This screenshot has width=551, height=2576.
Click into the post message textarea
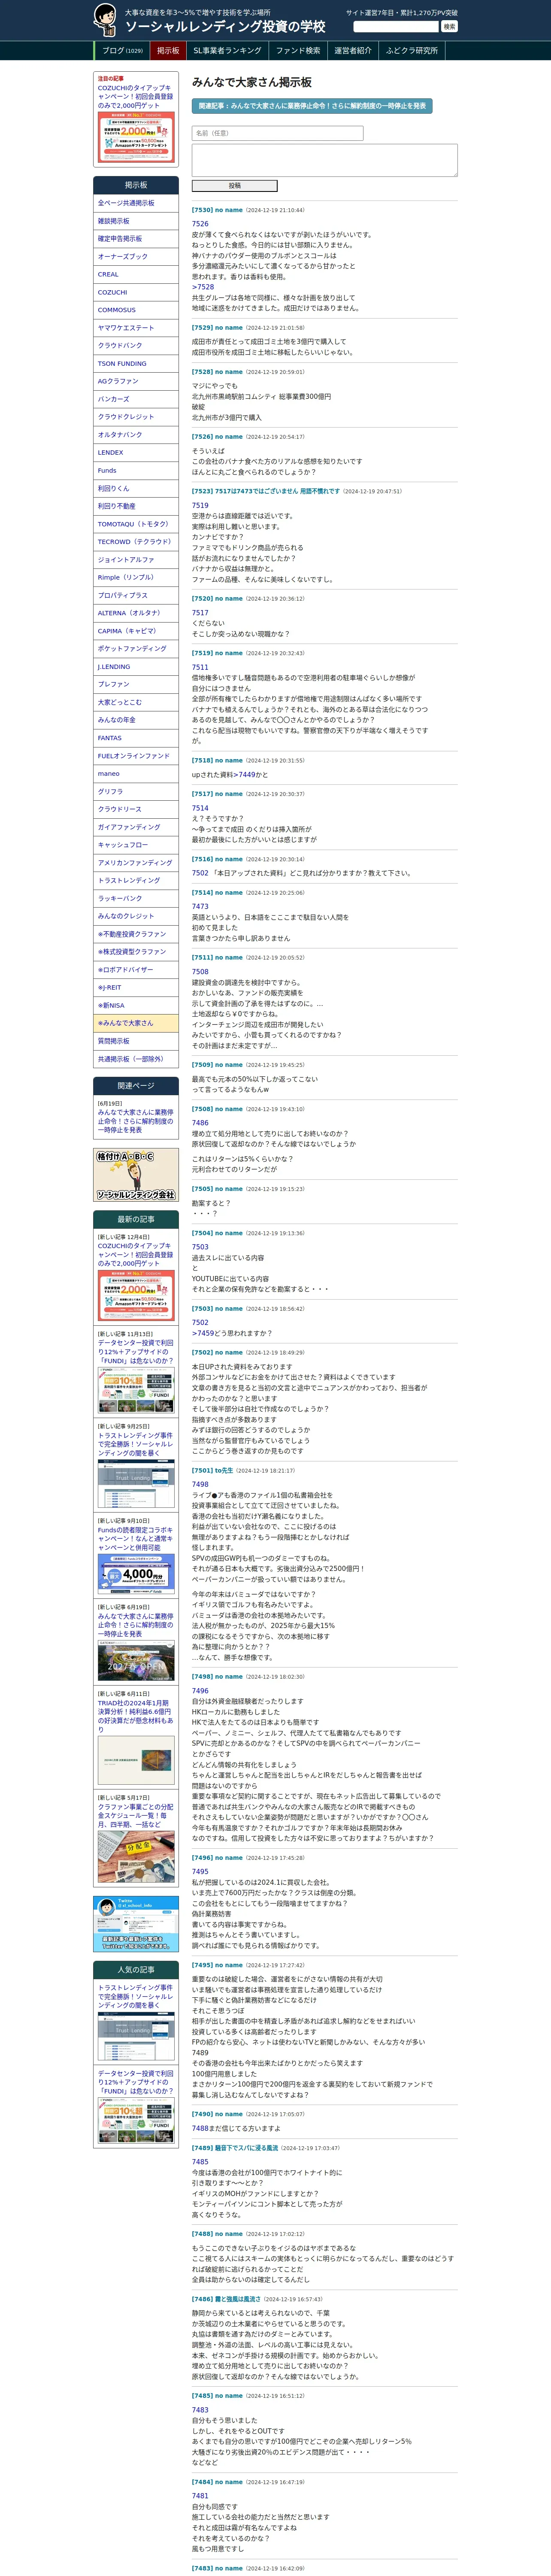click(324, 160)
